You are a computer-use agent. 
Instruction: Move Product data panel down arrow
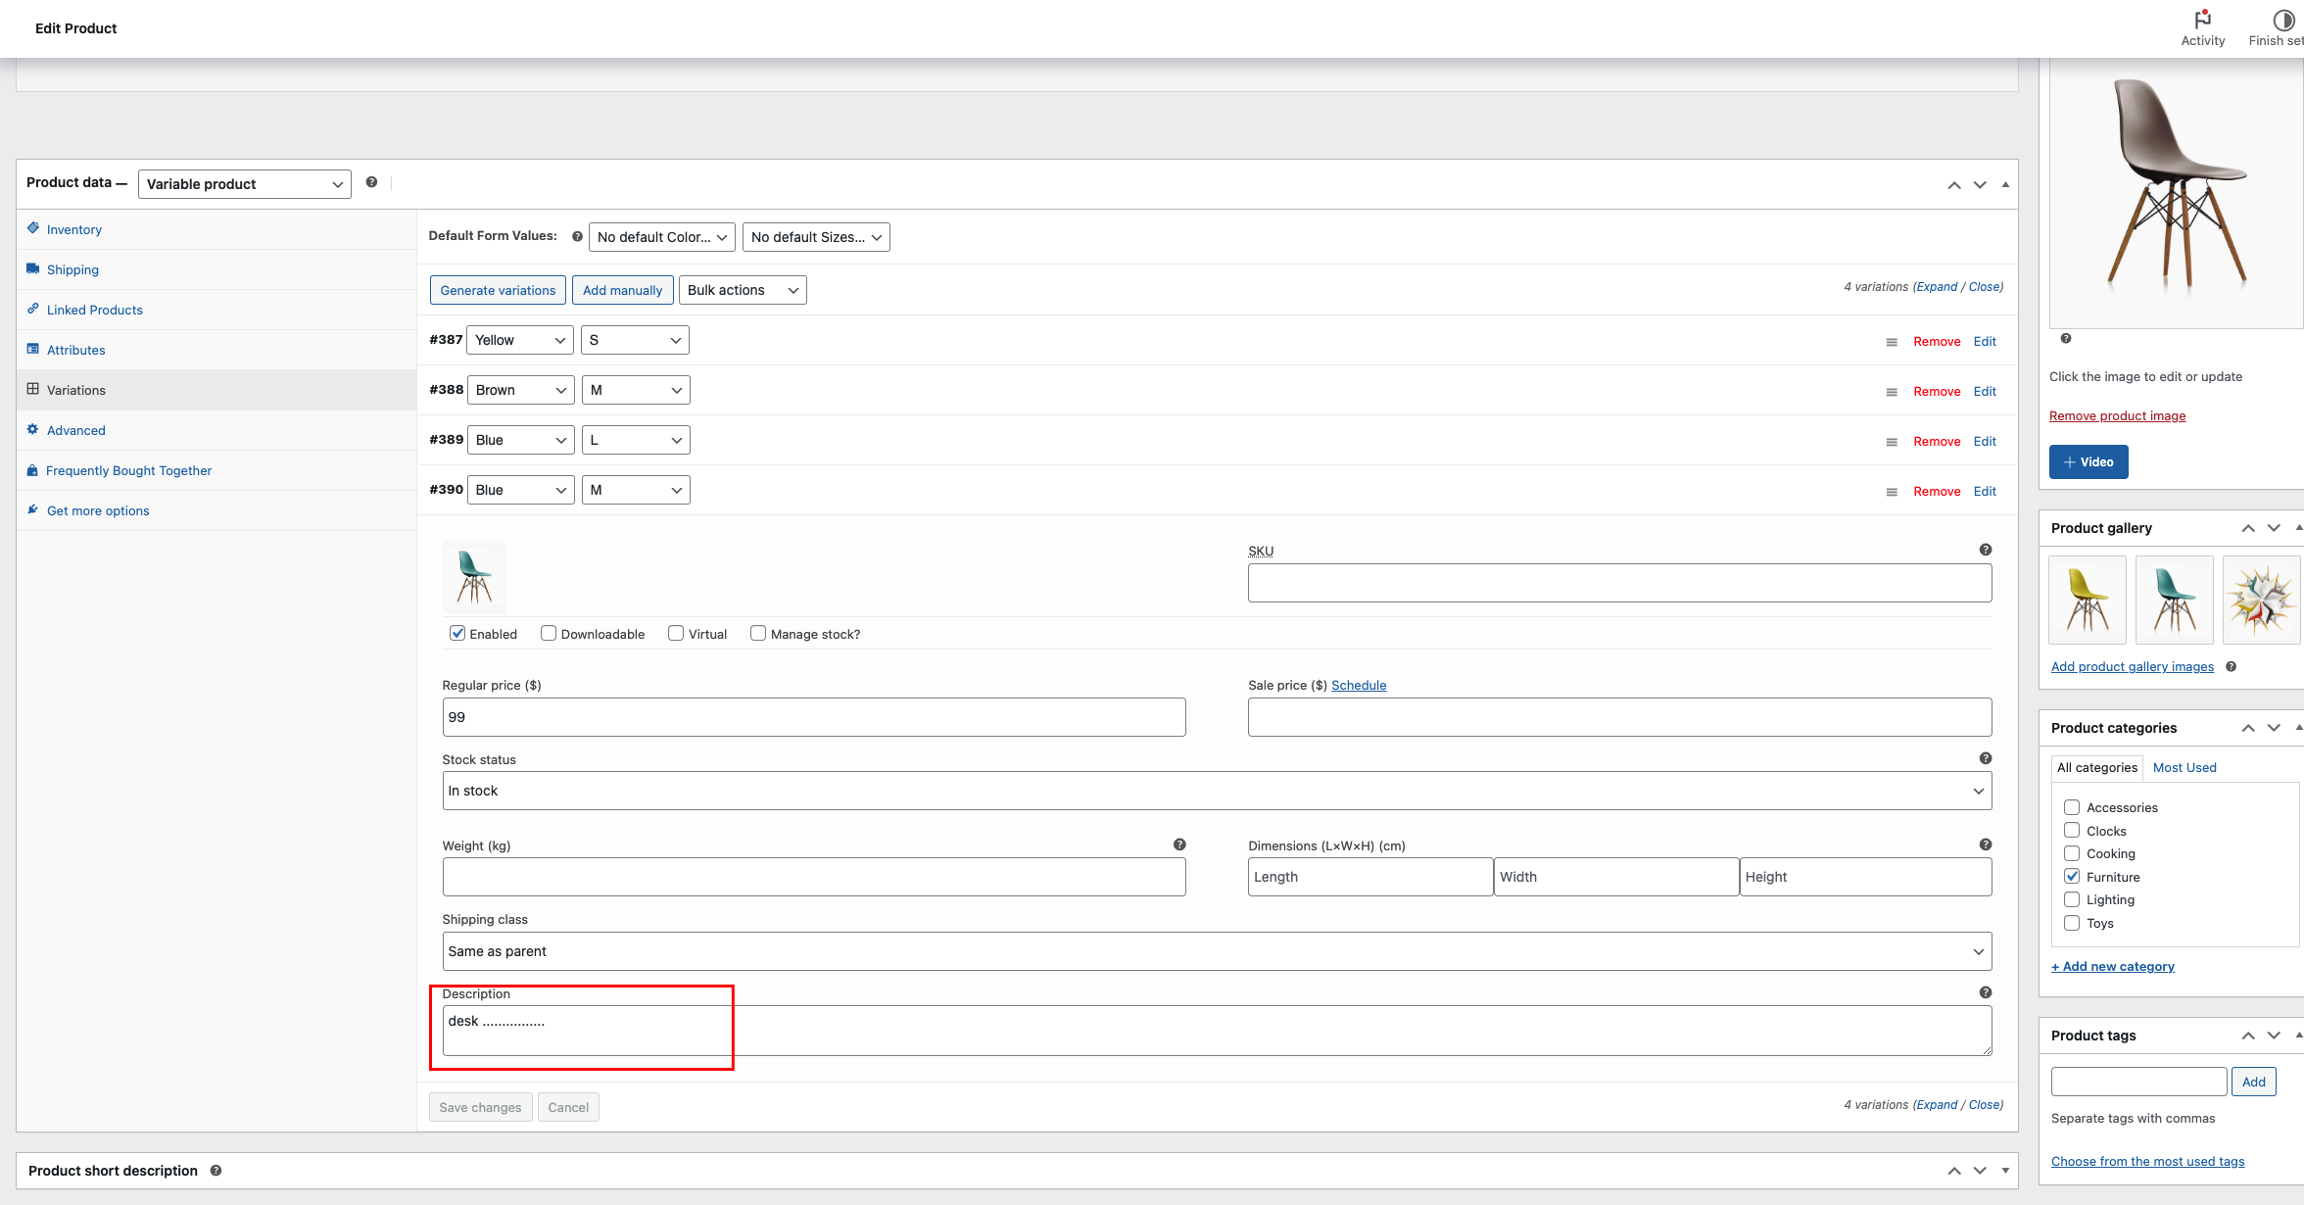coord(1980,185)
